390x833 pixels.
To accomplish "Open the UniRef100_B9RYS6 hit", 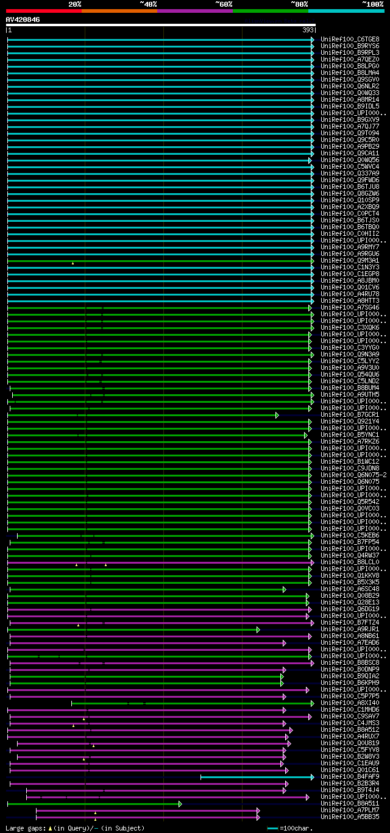I will point(350,46).
